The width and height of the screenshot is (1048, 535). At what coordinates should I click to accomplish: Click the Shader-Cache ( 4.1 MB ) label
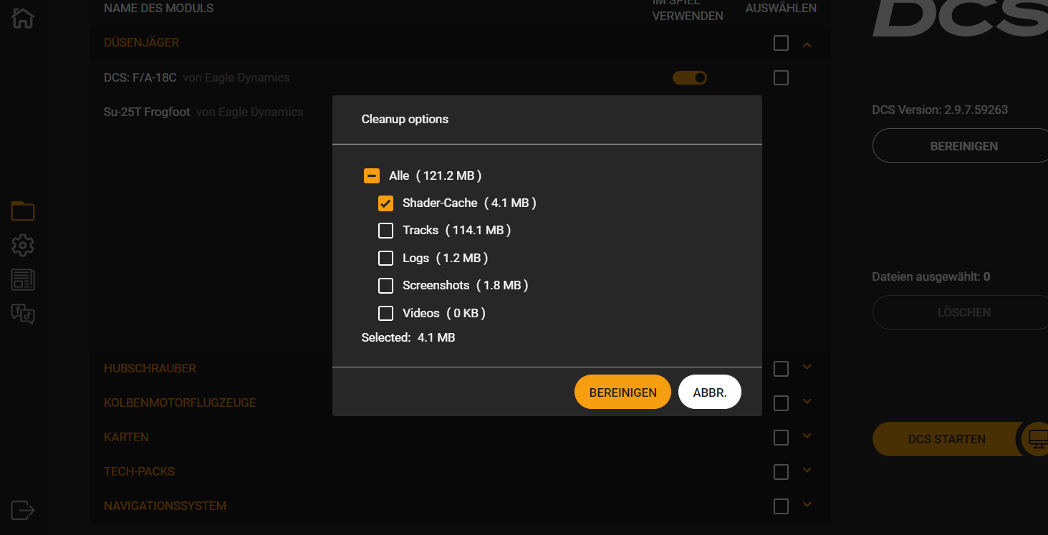coord(469,203)
